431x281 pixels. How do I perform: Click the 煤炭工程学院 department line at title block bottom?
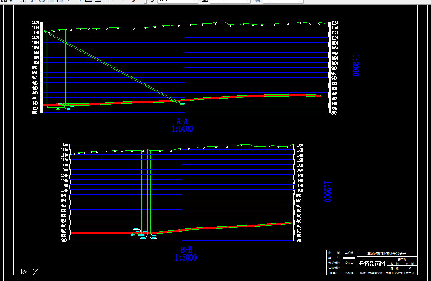pyautogui.click(x=387, y=273)
